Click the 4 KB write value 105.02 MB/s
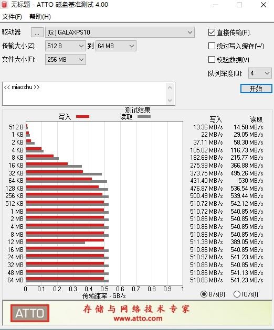 pos(206,150)
